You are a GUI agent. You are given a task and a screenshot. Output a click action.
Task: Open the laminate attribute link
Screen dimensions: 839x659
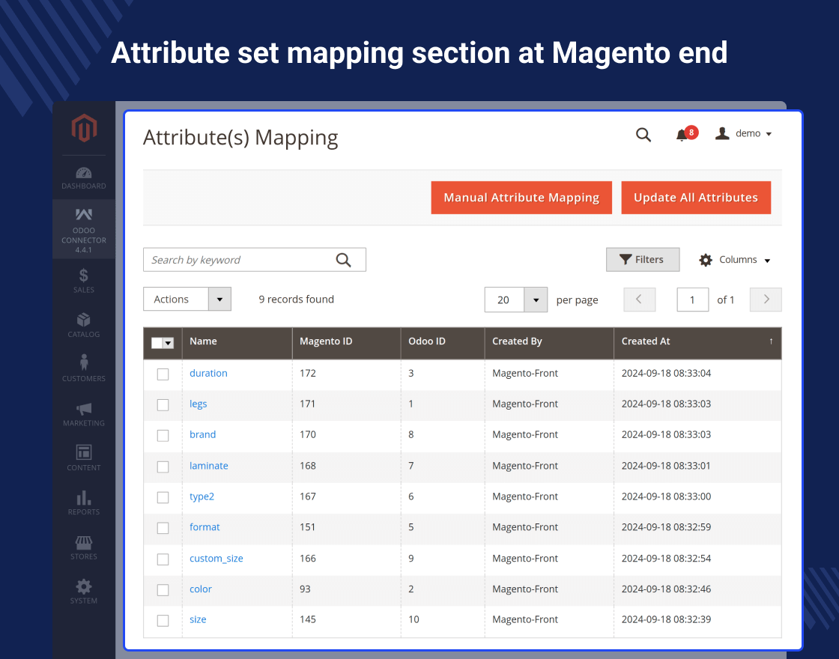point(209,465)
